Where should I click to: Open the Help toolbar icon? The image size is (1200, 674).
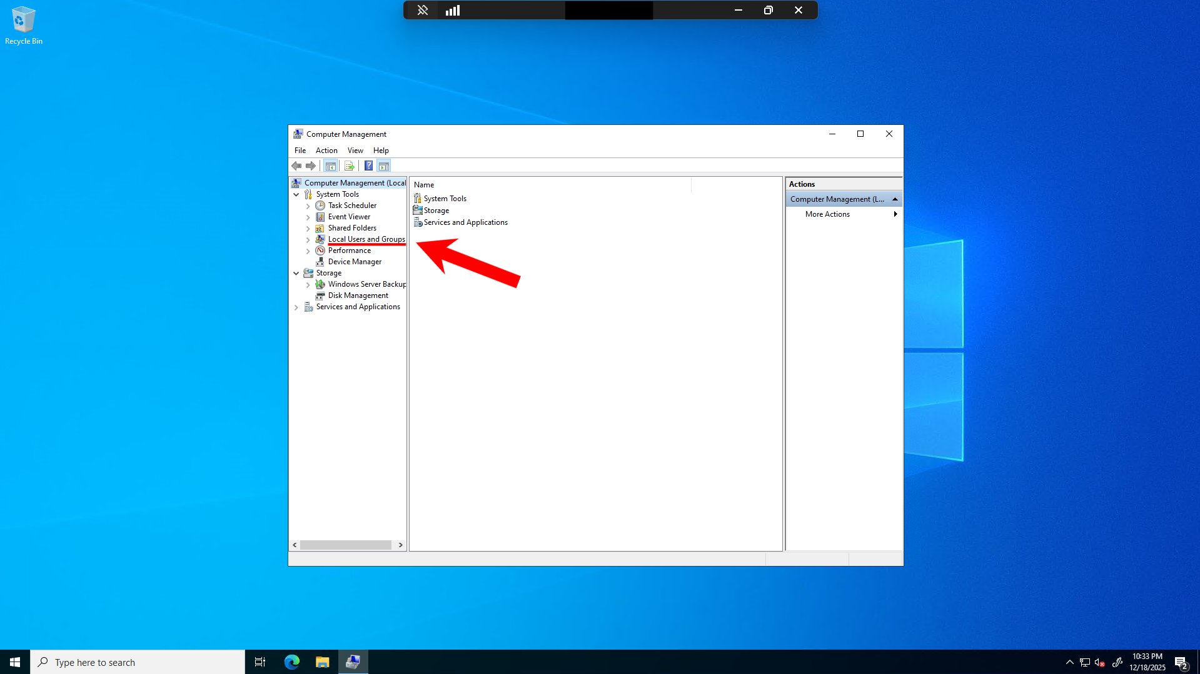tap(369, 166)
